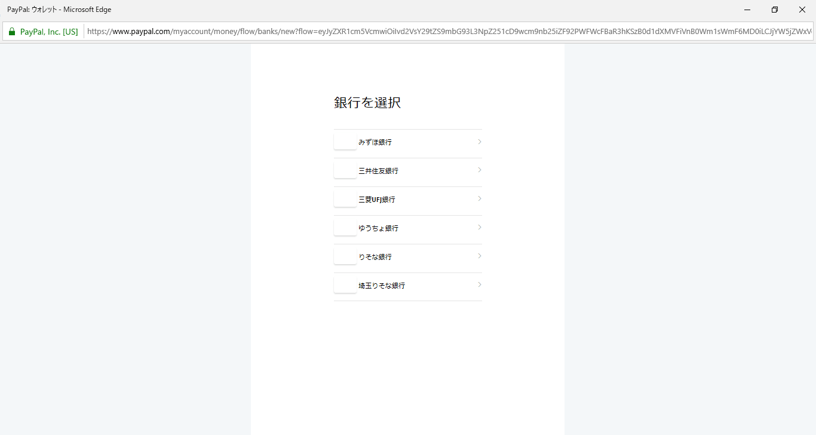The height and width of the screenshot is (435, 816).
Task: Pick ゆうちょ銀行 from the list
Action: coord(407,228)
